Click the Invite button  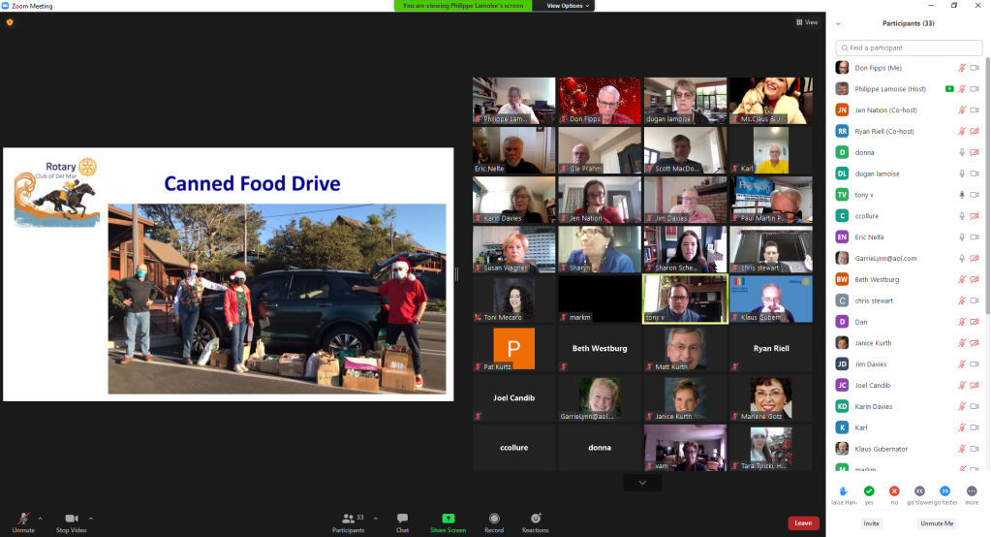click(872, 523)
